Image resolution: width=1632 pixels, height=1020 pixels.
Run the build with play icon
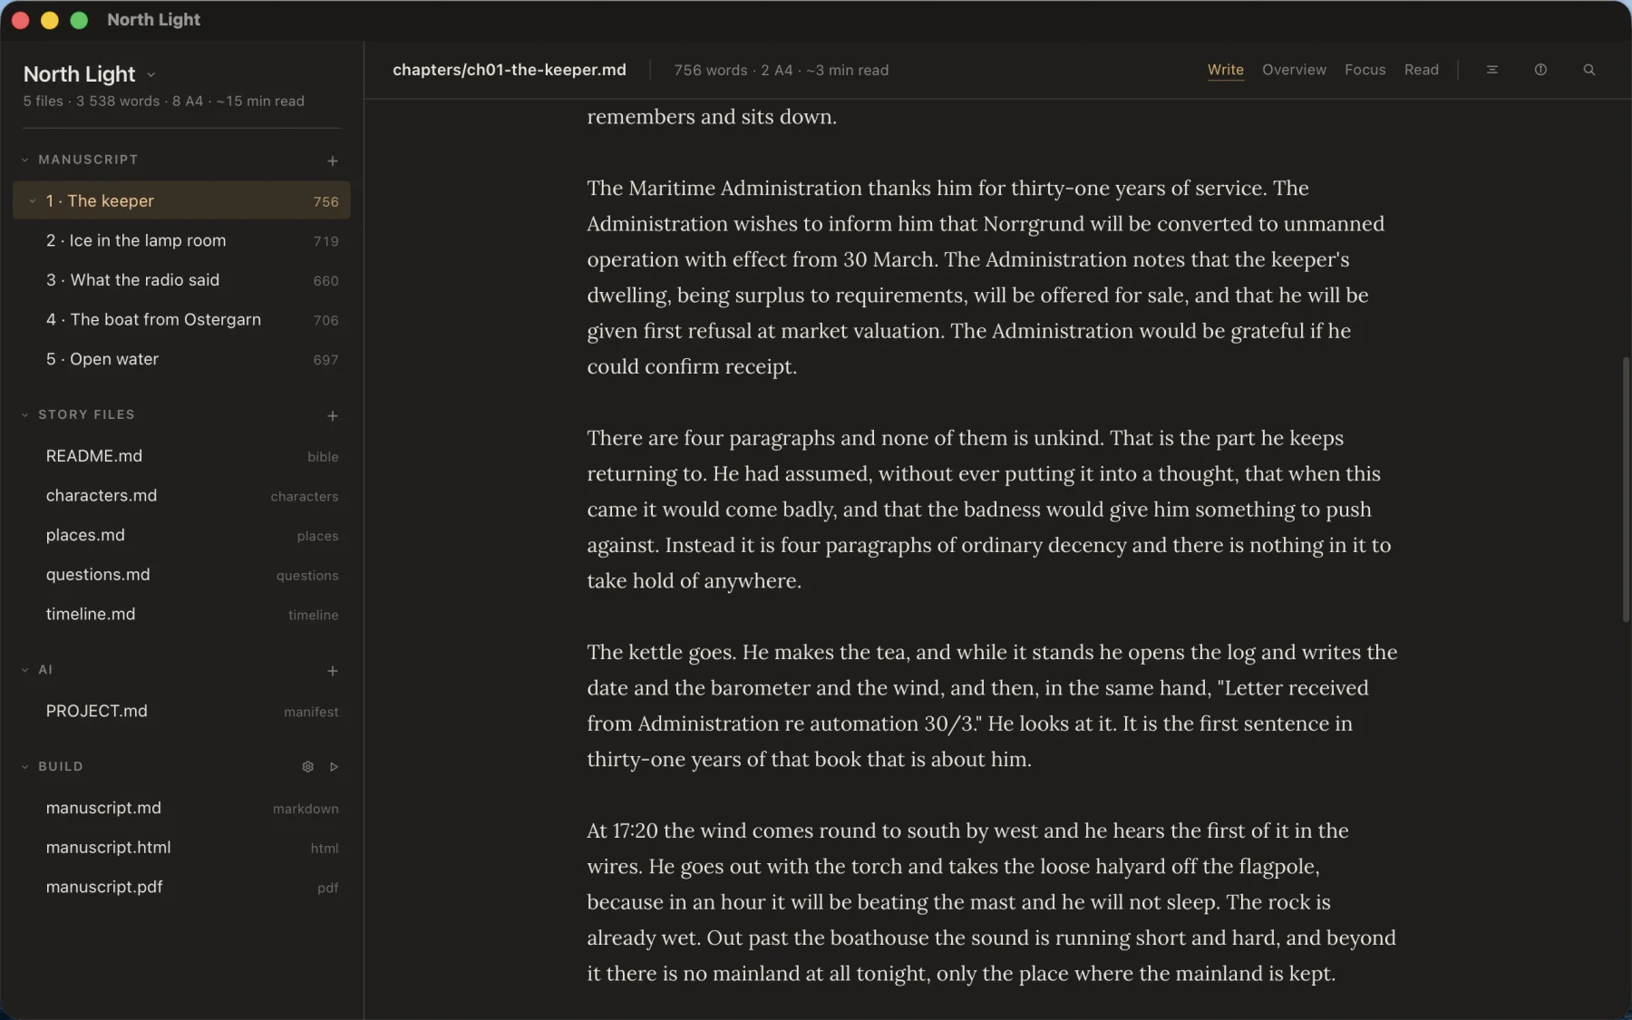click(x=334, y=767)
